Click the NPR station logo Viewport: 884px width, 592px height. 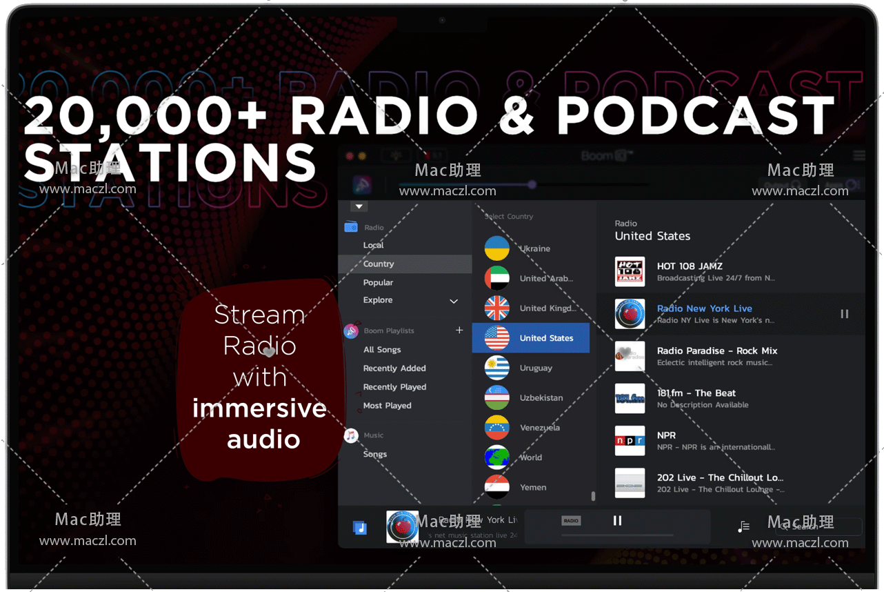(630, 441)
